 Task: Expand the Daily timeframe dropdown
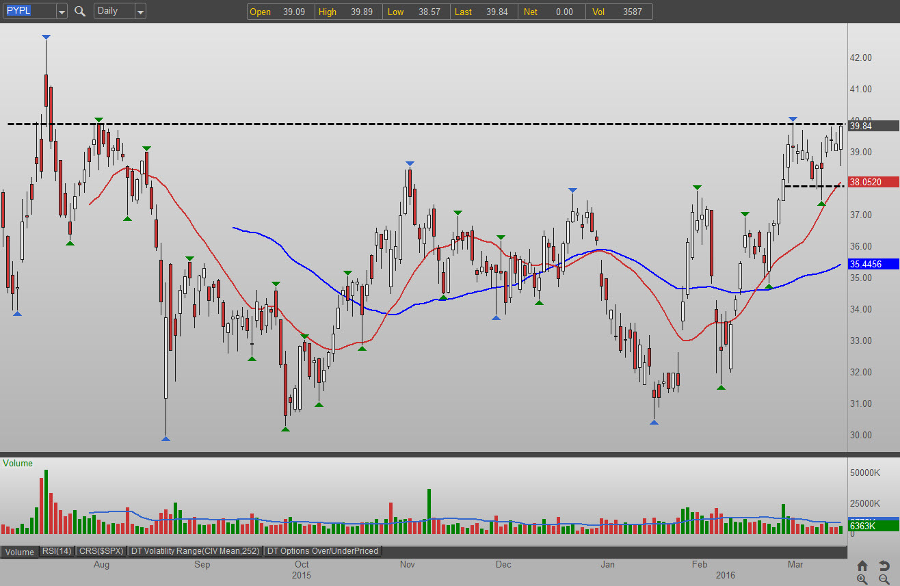tap(140, 12)
